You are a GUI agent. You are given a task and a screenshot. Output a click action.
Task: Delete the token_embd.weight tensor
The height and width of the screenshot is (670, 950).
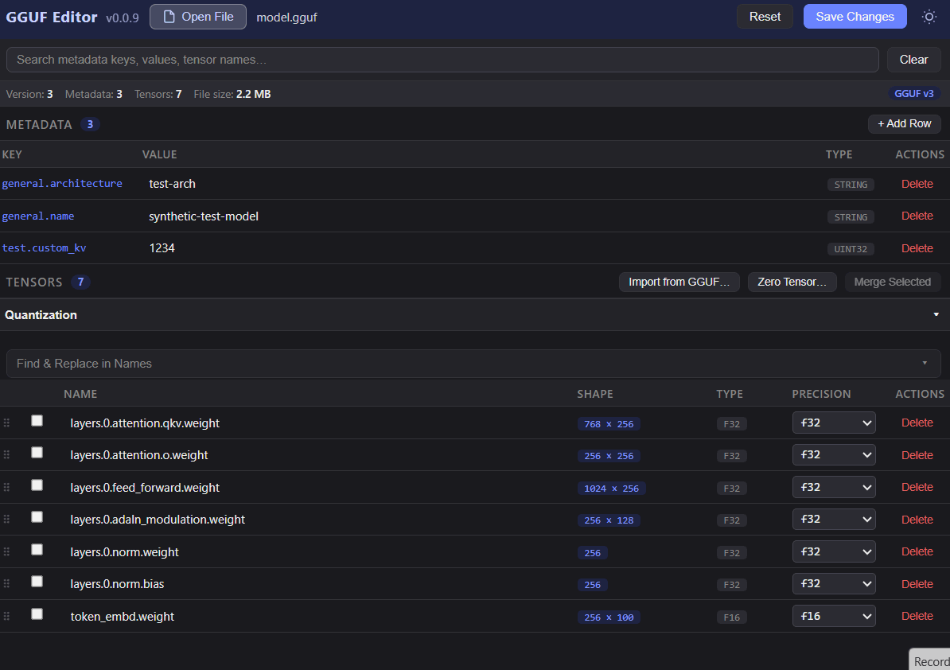pos(917,616)
